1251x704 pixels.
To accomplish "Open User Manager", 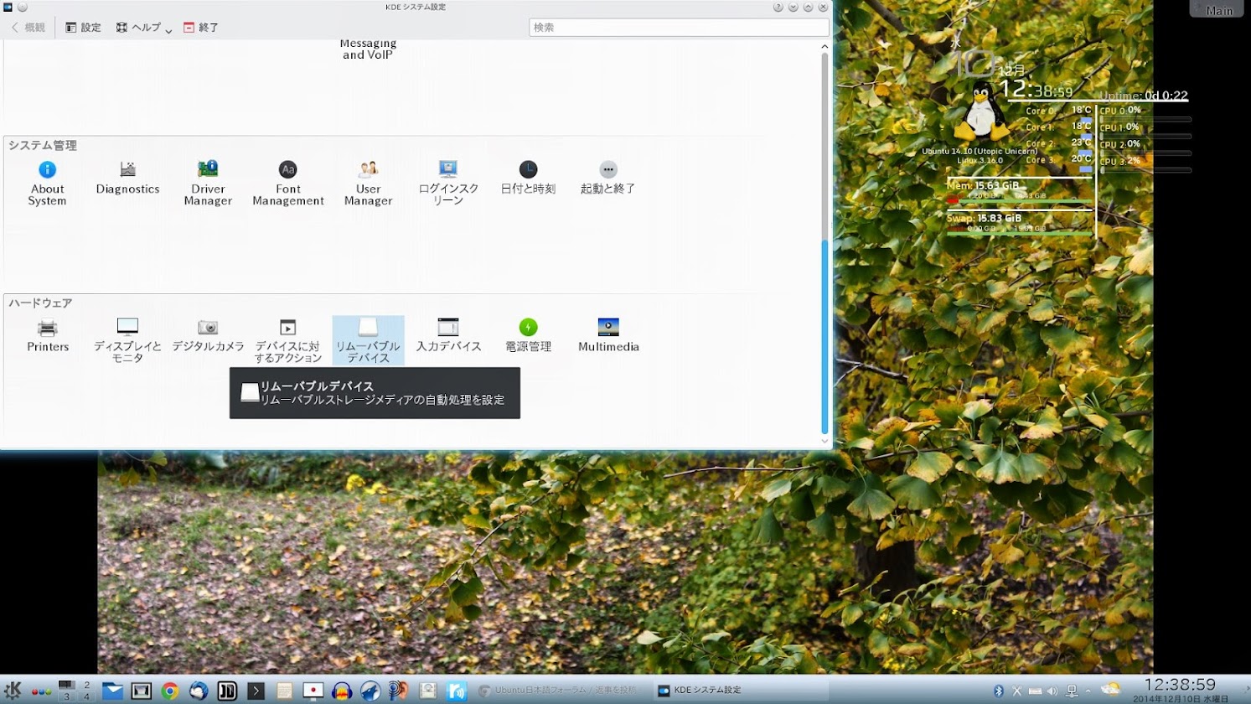I will tap(368, 184).
